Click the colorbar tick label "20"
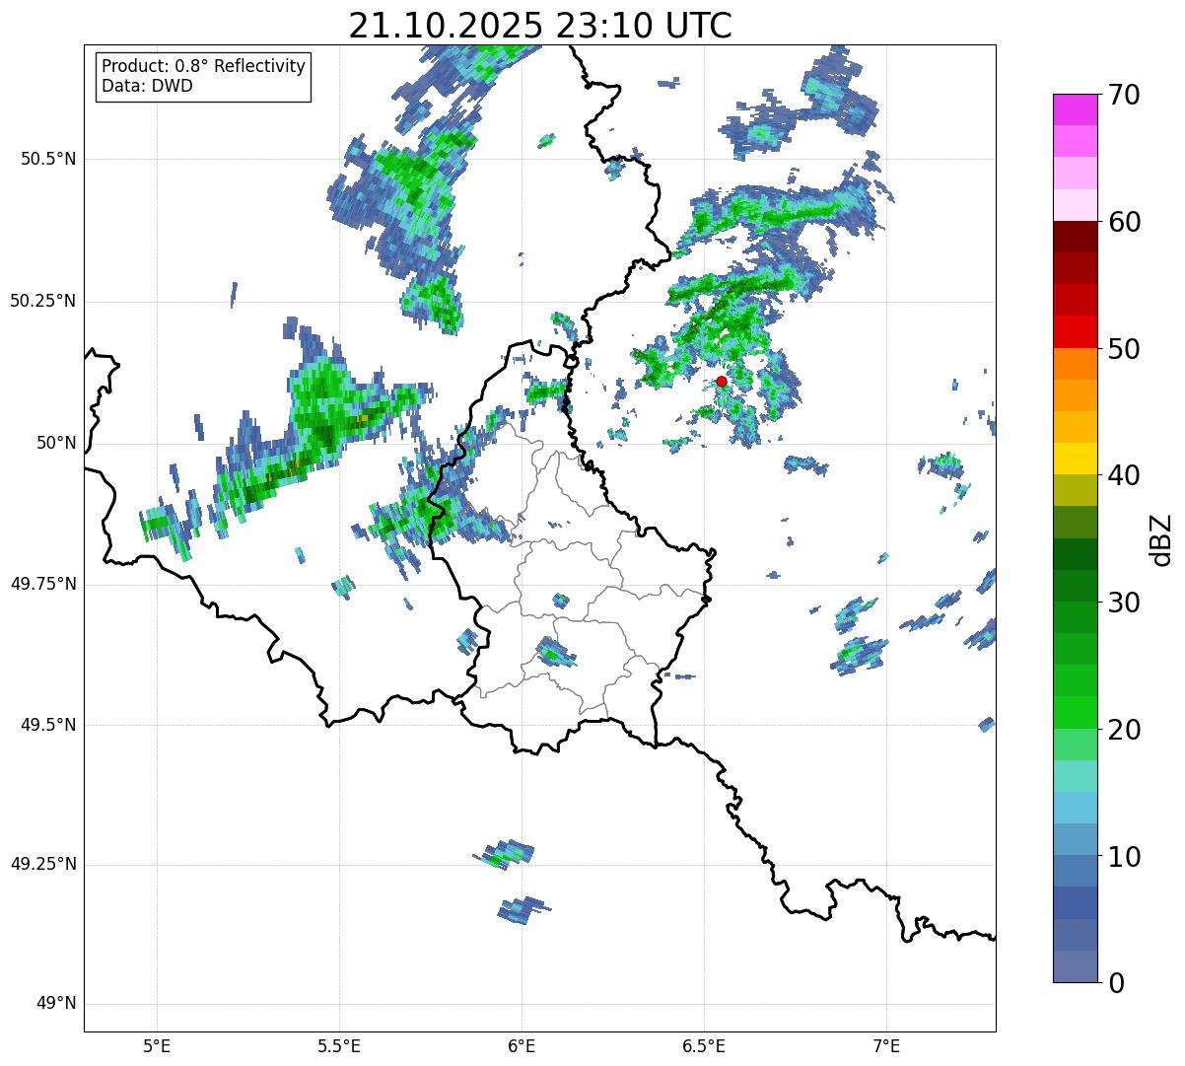Viewport: 1185px width, 1066px height. [x=1124, y=730]
